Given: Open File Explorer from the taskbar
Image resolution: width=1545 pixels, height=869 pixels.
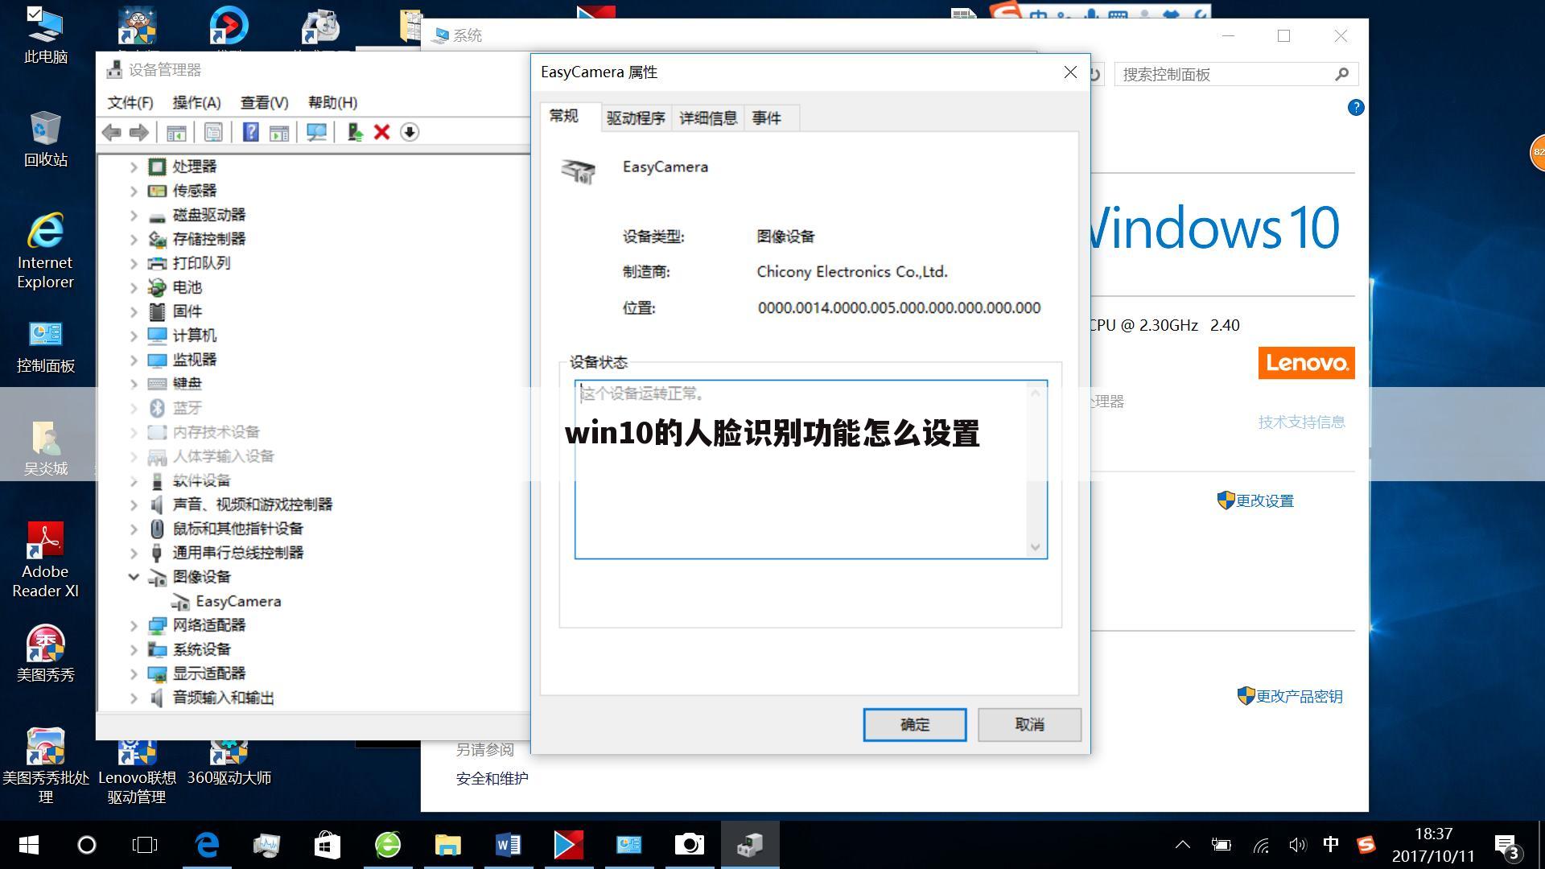Looking at the screenshot, I should click(x=447, y=845).
